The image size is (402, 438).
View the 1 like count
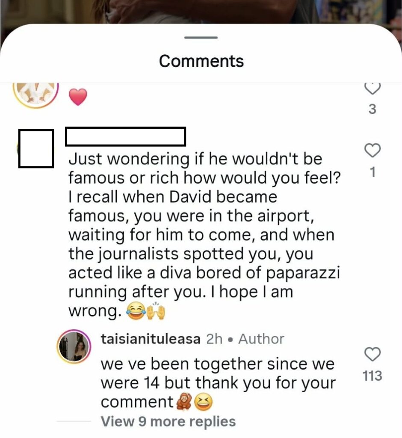(x=372, y=172)
